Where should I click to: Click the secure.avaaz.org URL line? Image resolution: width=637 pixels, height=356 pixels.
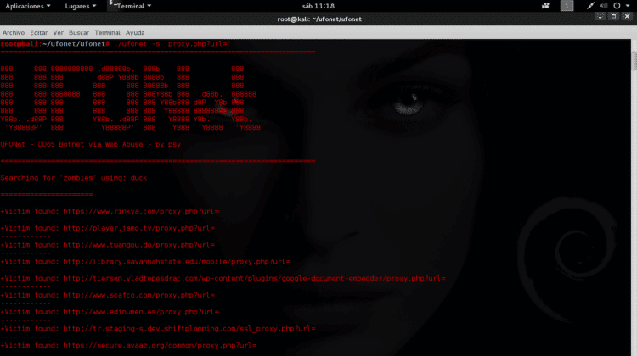pyautogui.click(x=129, y=346)
